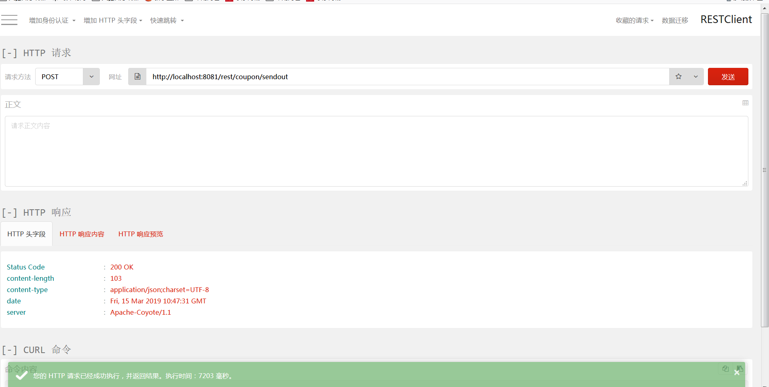Image resolution: width=769 pixels, height=387 pixels.
Task: Select the Apache-Coyote/1.1 server value
Action: 140,312
